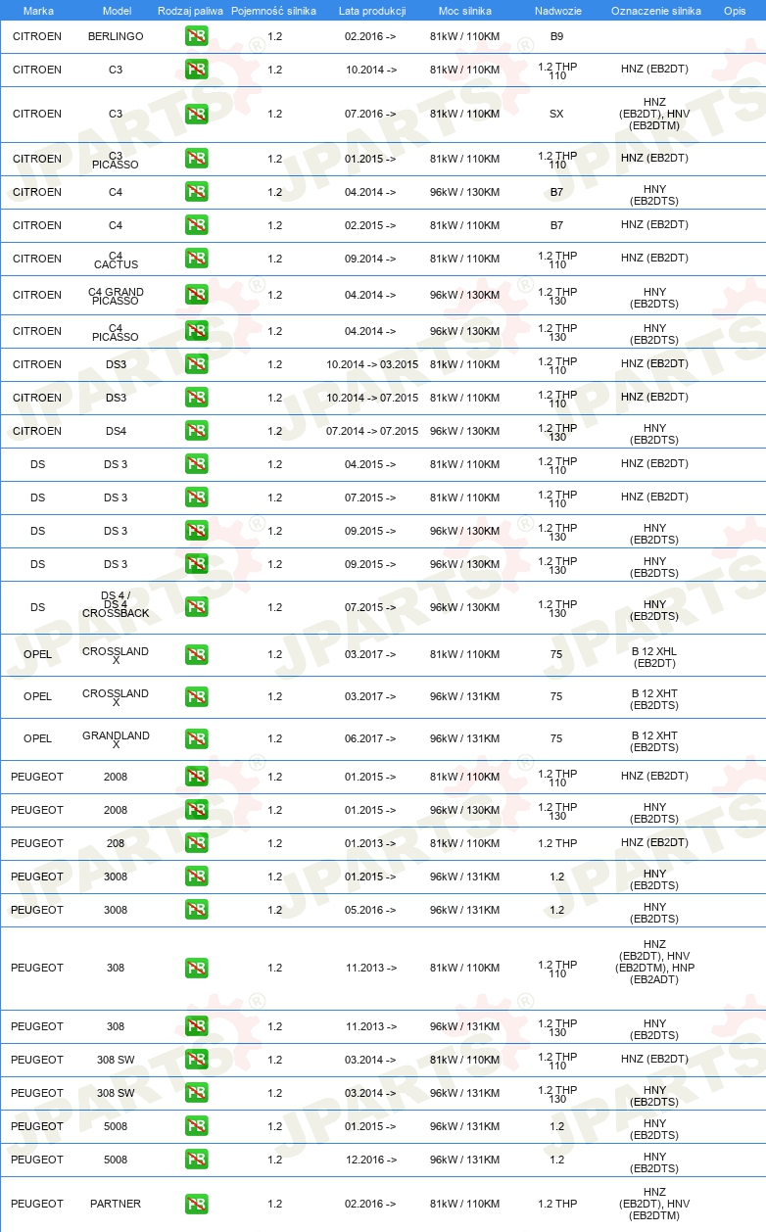766x1232 pixels.
Task: Click the fuel icon in the GRANDLAND X row
Action: point(196,739)
